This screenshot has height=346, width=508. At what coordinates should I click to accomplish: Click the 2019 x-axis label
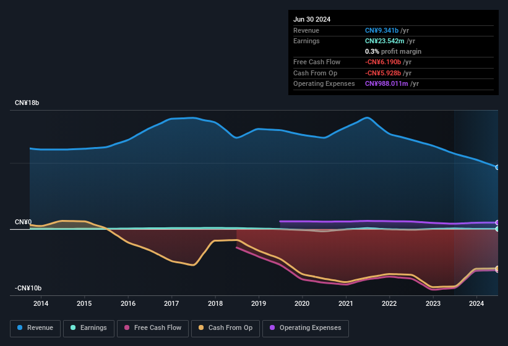point(259,303)
